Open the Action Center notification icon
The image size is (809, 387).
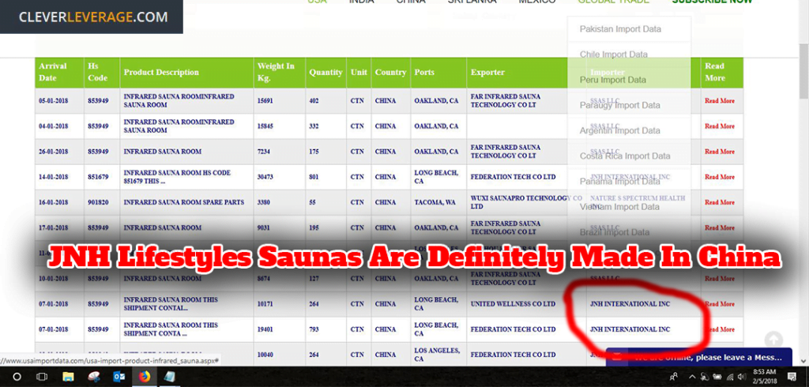793,377
